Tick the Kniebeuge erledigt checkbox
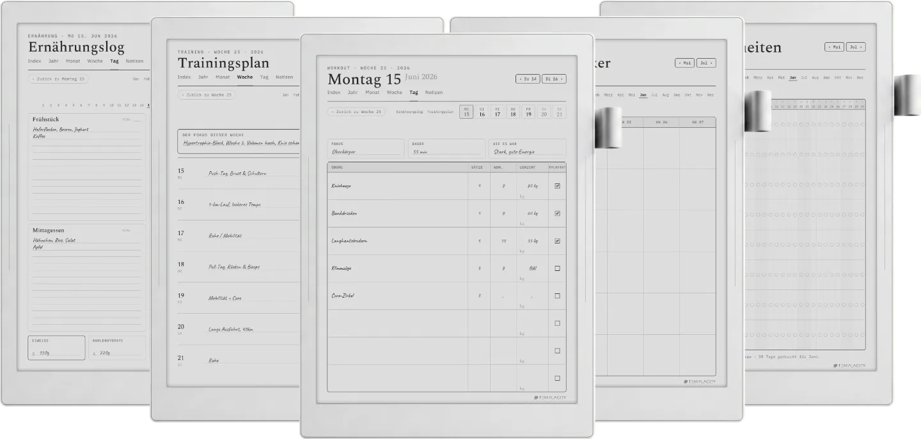Image resolution: width=921 pixels, height=439 pixels. click(557, 186)
